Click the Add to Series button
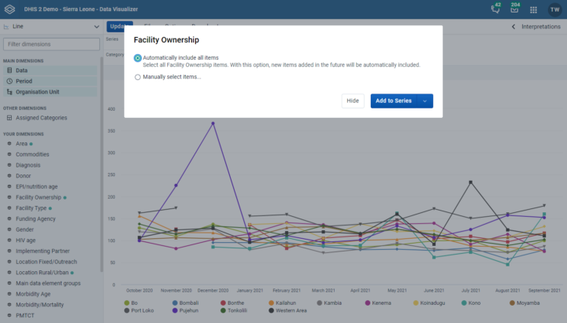 click(x=394, y=101)
